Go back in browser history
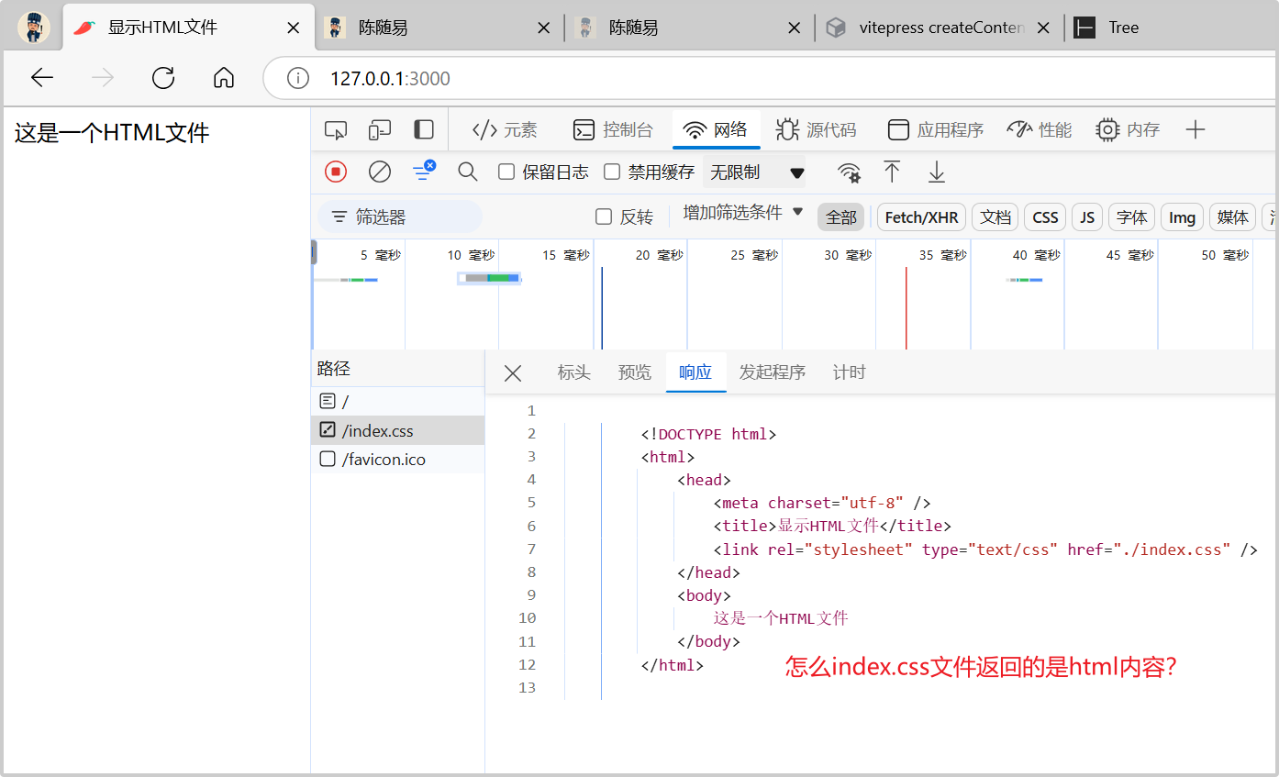 (x=42, y=78)
